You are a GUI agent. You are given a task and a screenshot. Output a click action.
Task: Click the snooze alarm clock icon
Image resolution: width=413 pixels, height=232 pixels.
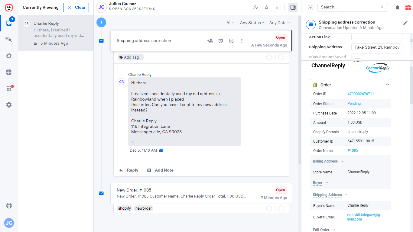[221, 41]
